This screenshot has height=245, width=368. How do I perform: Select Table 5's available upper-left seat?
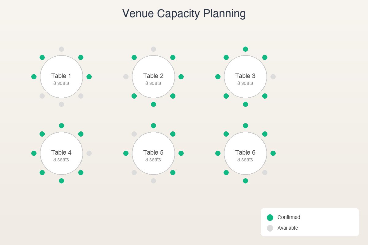tap(134, 134)
